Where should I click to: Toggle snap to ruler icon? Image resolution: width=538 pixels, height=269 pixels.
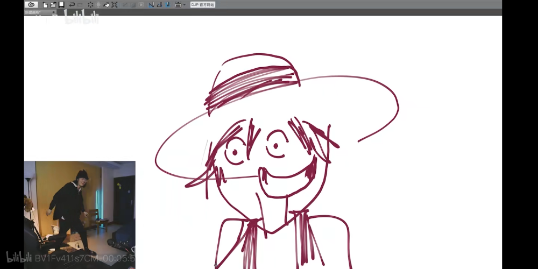pos(151,5)
